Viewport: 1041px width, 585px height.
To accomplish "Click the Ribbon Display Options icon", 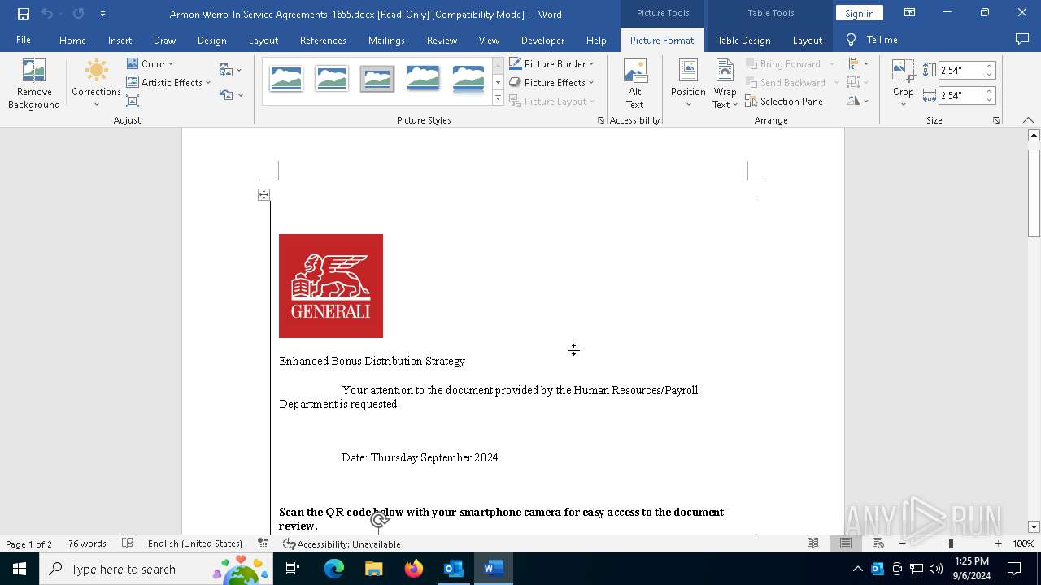I will pyautogui.click(x=909, y=13).
